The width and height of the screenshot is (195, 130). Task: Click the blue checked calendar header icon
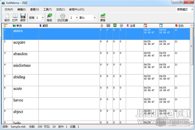(161, 25)
